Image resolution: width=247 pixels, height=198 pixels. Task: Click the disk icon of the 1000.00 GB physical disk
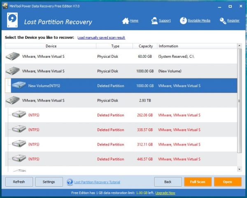coord(13,71)
